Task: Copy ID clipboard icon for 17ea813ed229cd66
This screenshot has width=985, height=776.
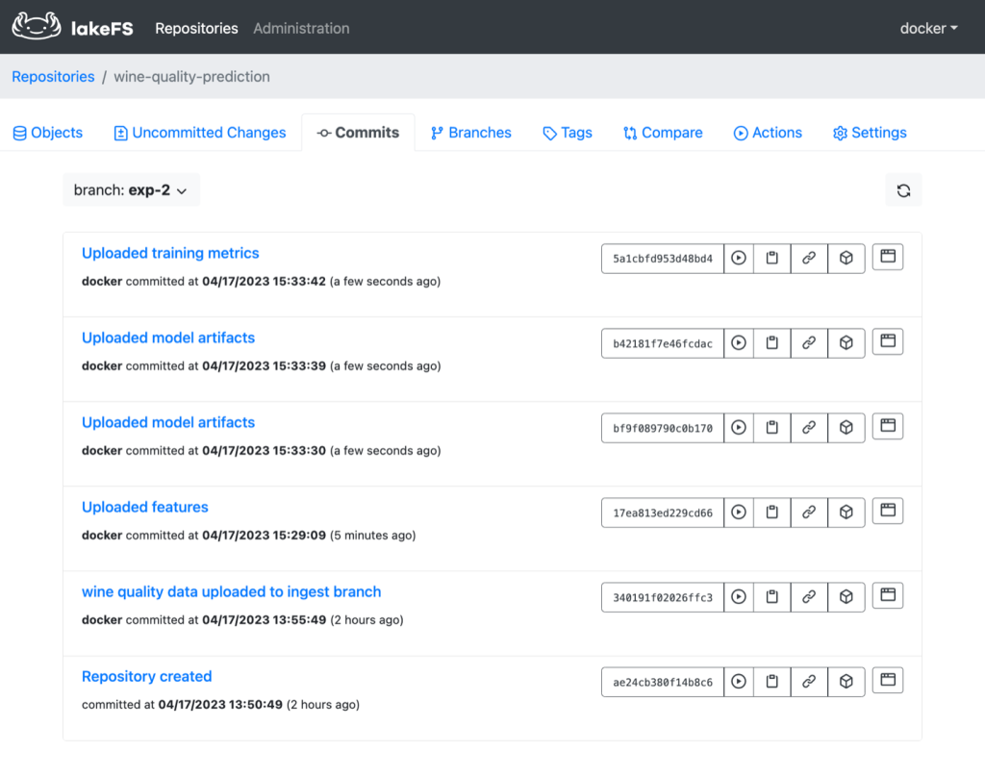Action: pyautogui.click(x=772, y=513)
